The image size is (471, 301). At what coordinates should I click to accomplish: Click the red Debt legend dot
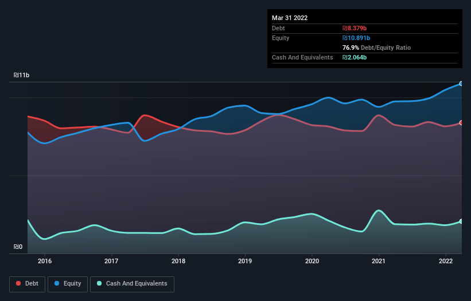18,283
